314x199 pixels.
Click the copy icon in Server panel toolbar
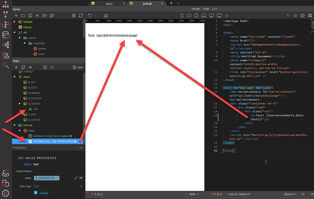(30, 15)
